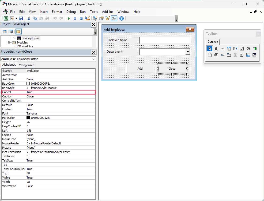Click Employee Name text box on form

(x=165, y=41)
